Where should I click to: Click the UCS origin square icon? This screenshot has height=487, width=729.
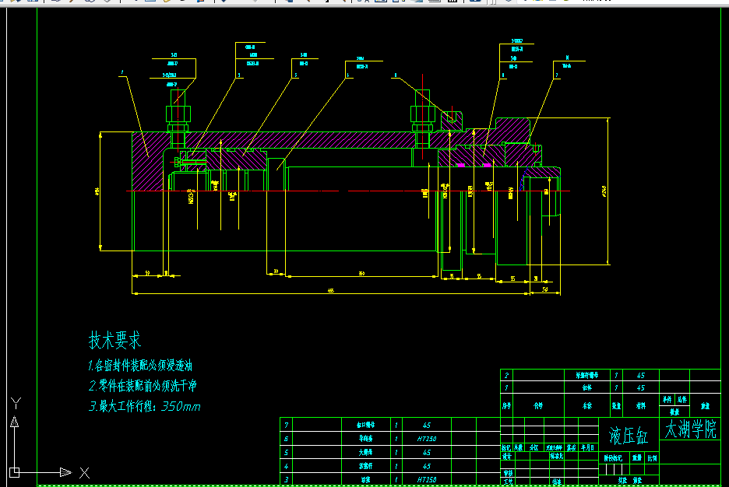click(x=15, y=473)
